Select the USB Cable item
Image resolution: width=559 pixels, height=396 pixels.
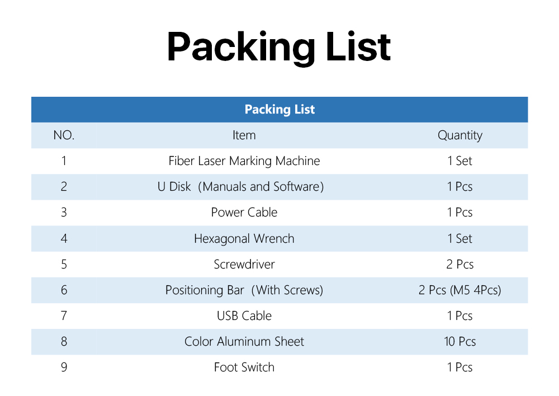click(244, 315)
